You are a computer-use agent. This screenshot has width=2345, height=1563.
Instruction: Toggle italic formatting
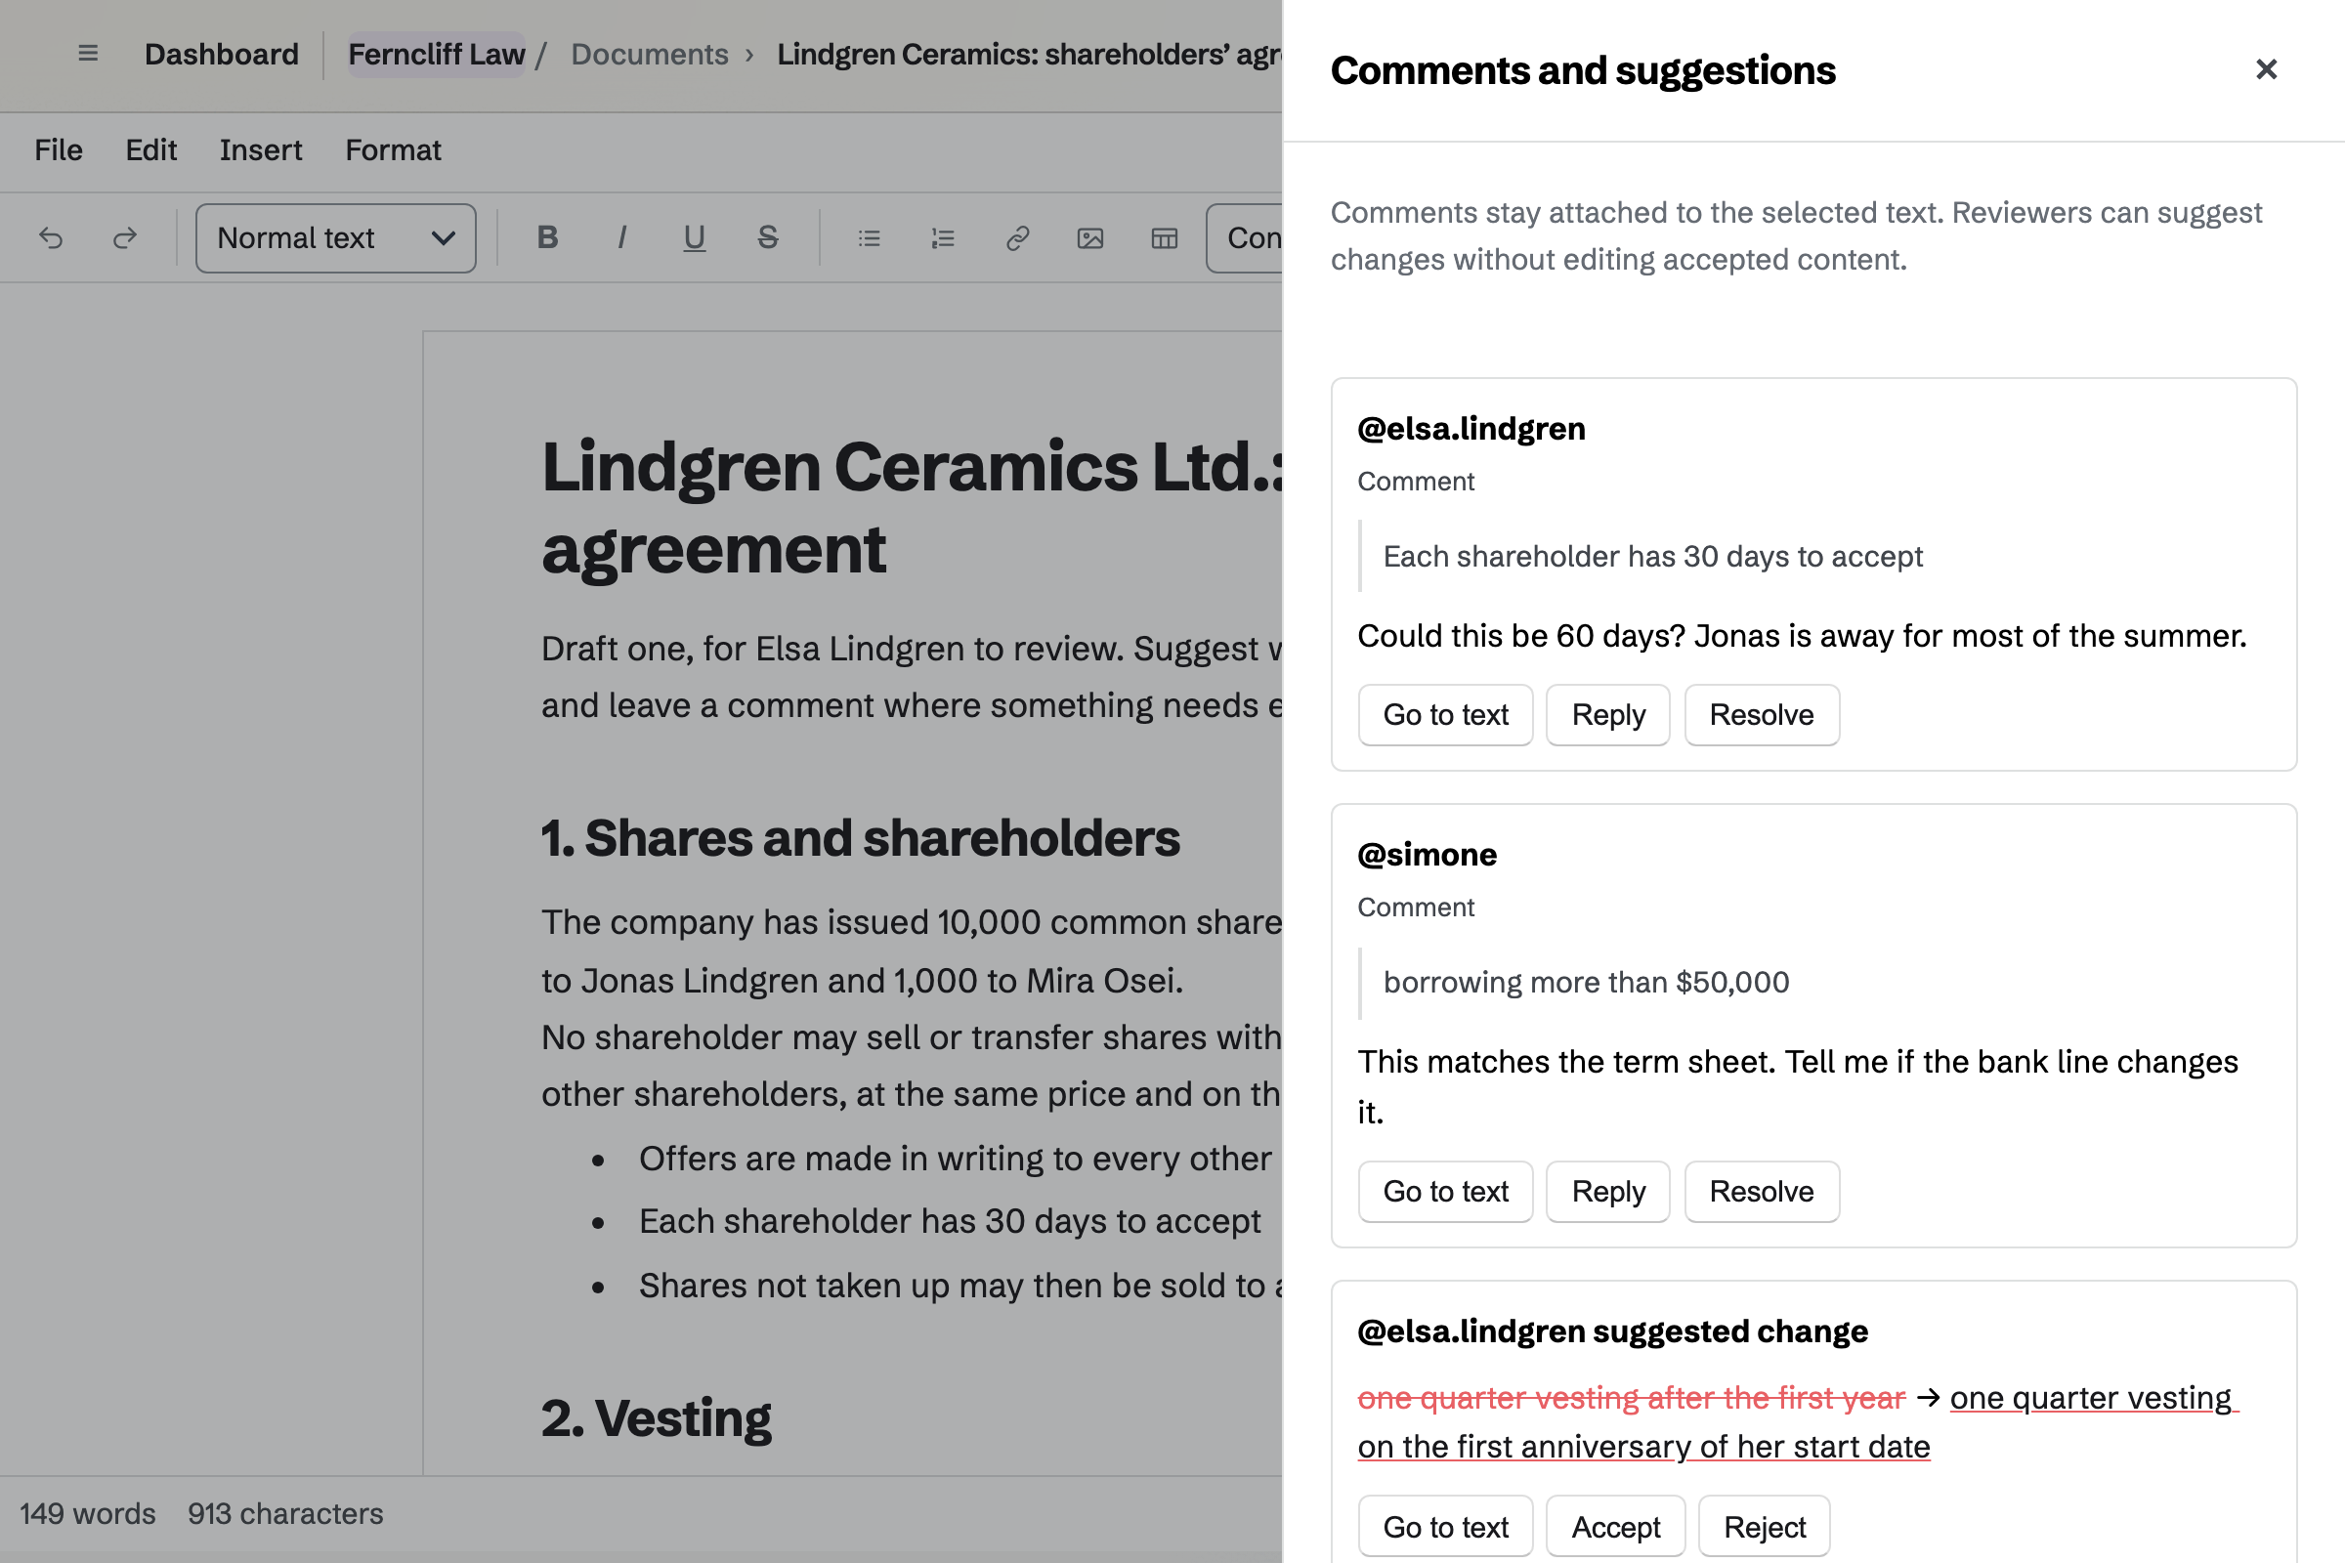tap(621, 238)
